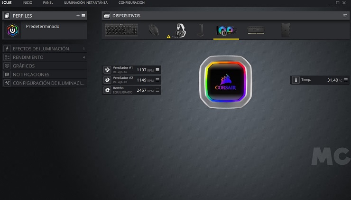Viewport: 351px width, 200px height.
Task: Open Ventilador #2 options menu
Action: pyautogui.click(x=157, y=80)
